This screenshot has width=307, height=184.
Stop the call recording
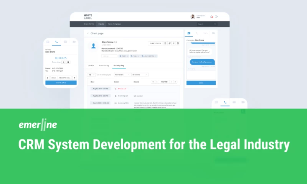68,62
